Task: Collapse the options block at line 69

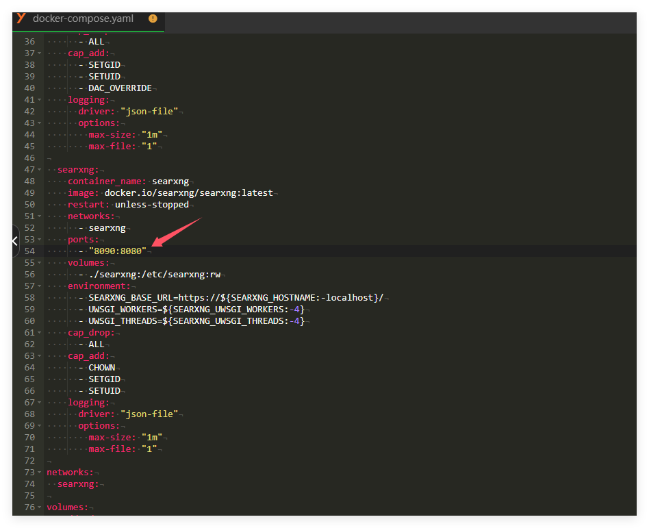Action: pyautogui.click(x=40, y=426)
